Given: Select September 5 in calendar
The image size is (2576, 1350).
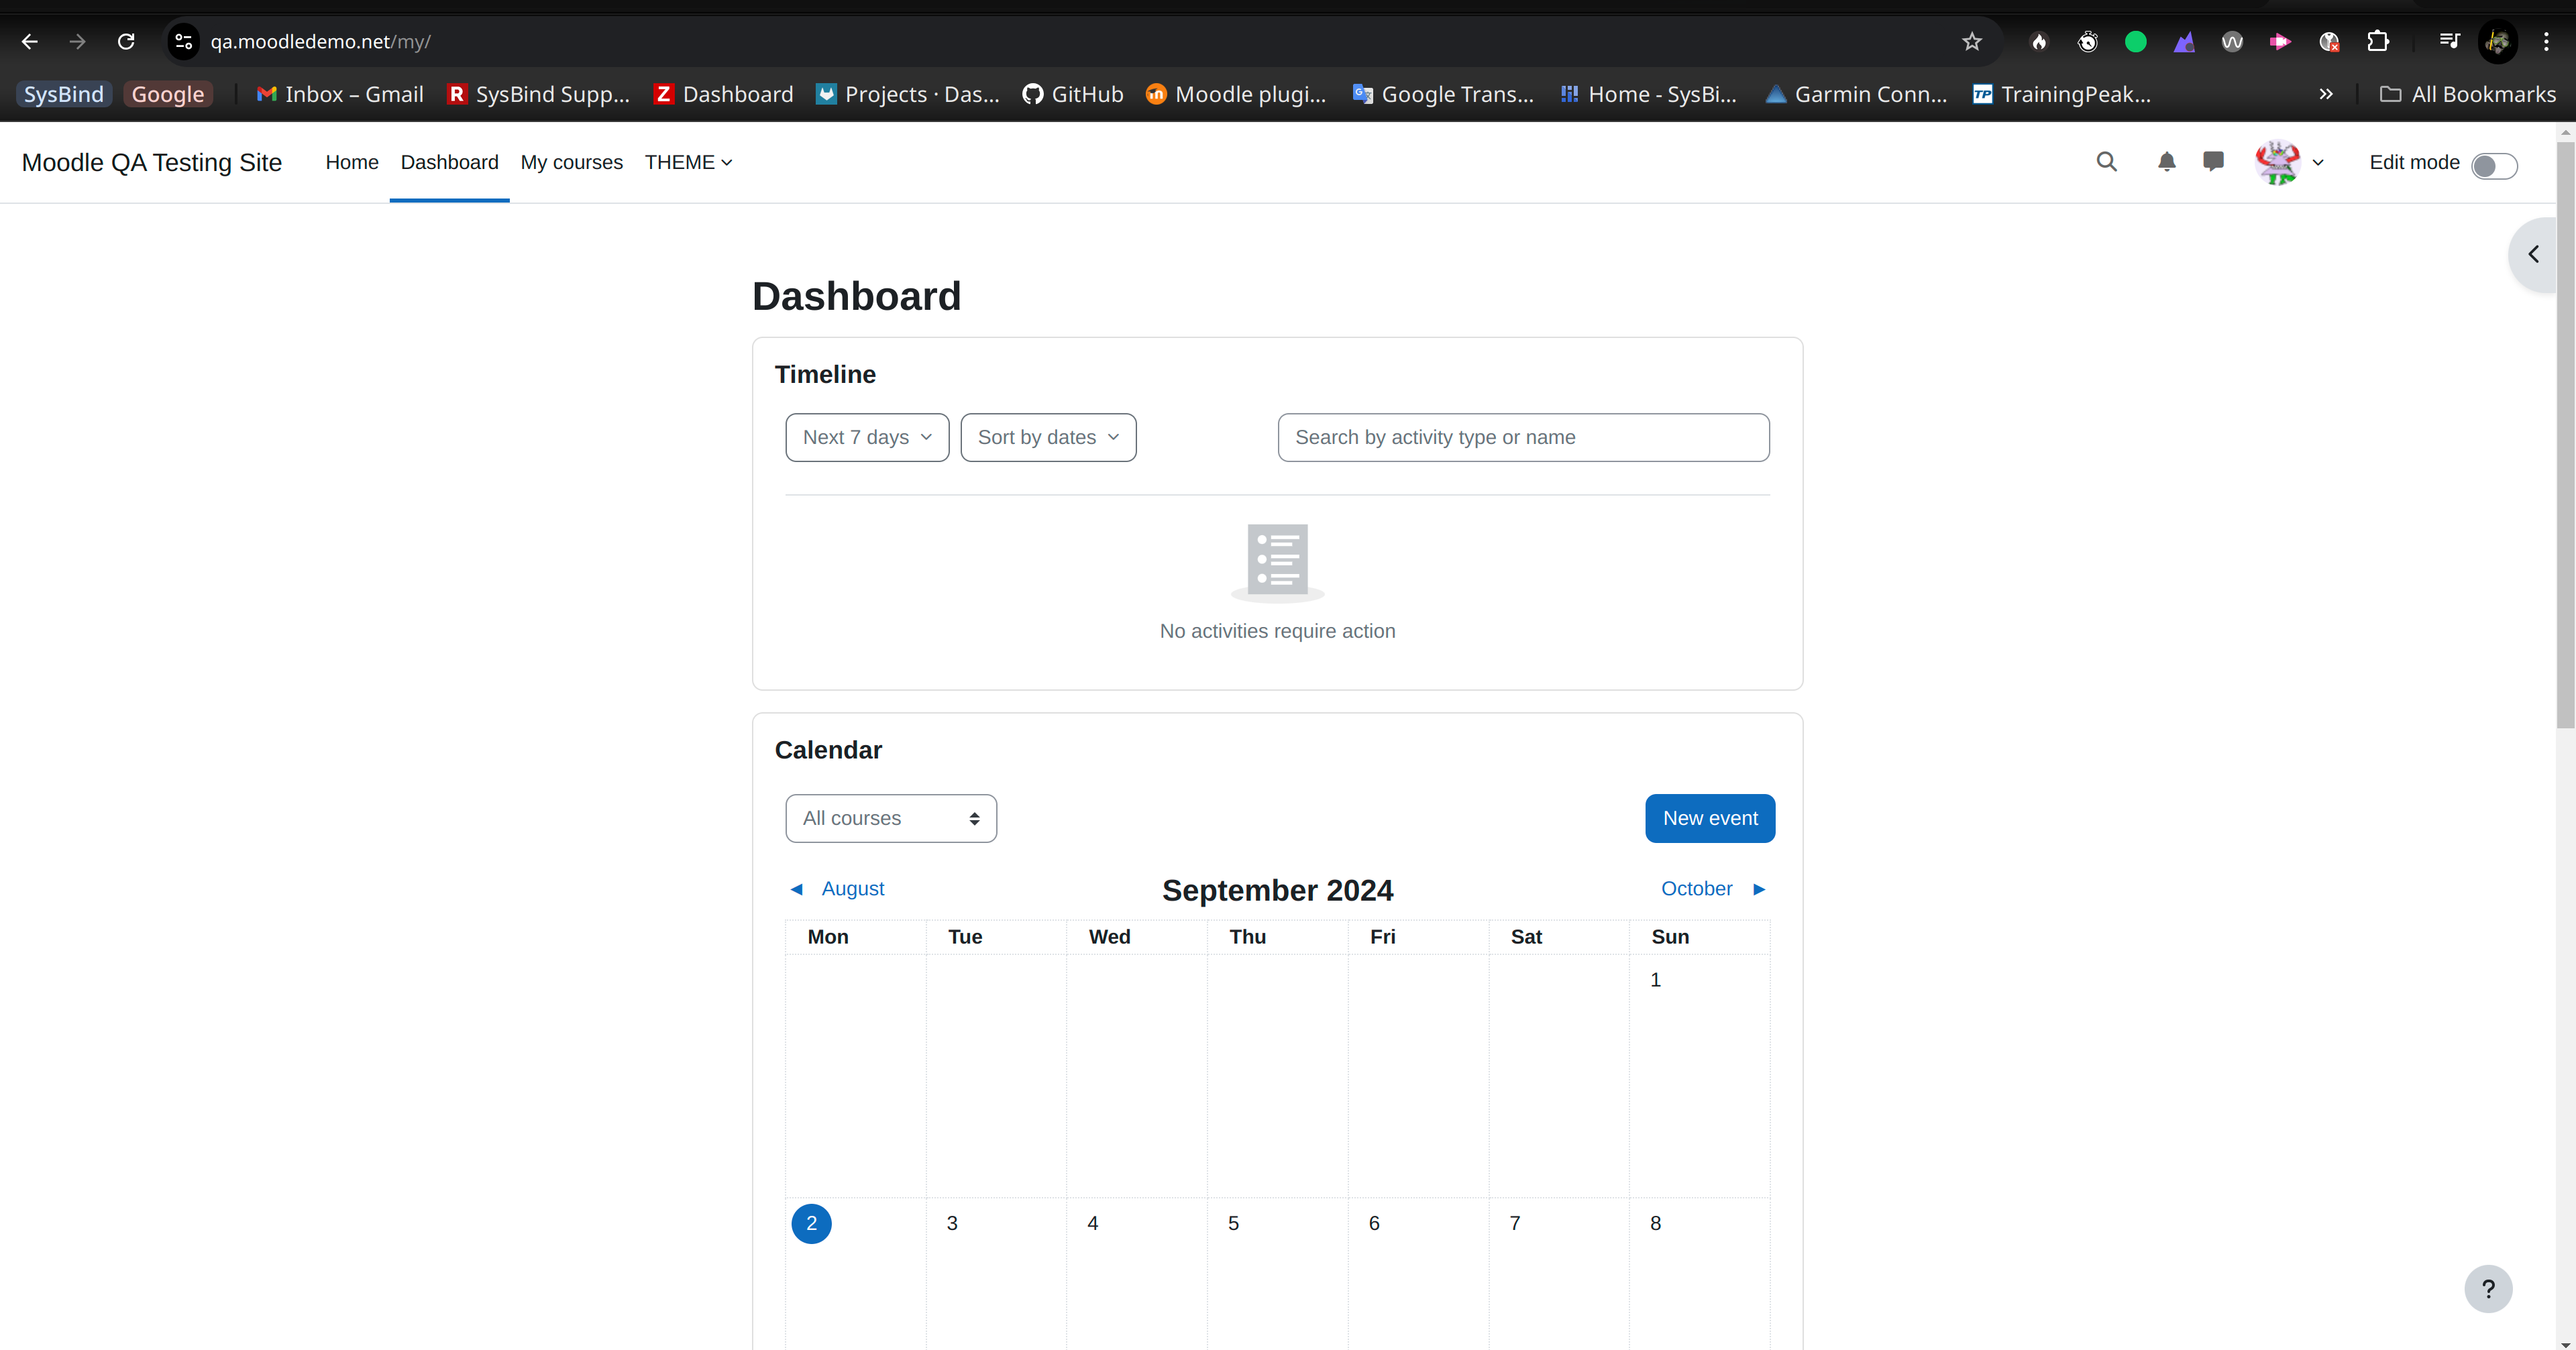Looking at the screenshot, I should (x=1233, y=1223).
